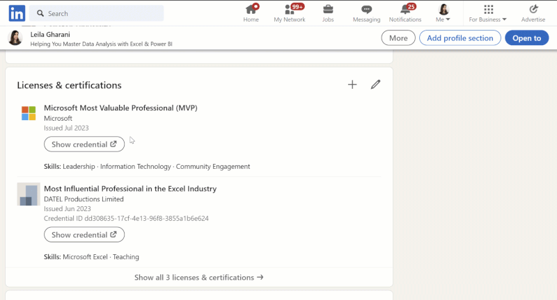Open the LinkedIn logo home link
This screenshot has height=300, width=557.
[x=17, y=13]
